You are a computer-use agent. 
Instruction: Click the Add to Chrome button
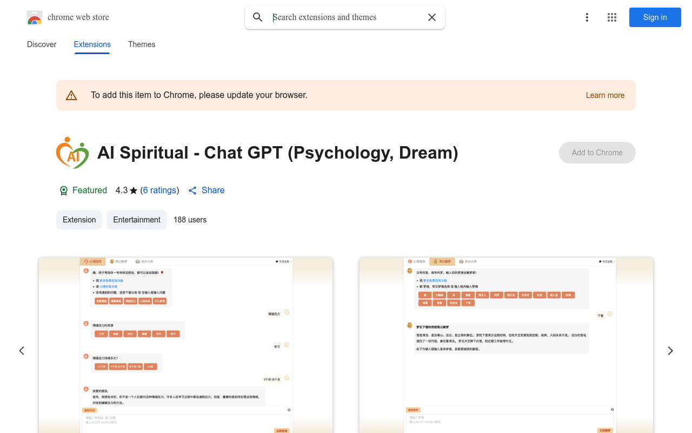[x=597, y=153]
